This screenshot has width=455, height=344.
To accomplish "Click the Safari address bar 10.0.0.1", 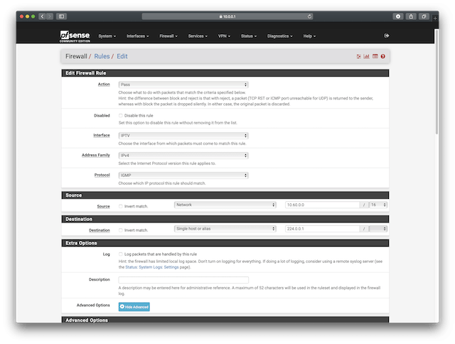I will pyautogui.click(x=227, y=16).
